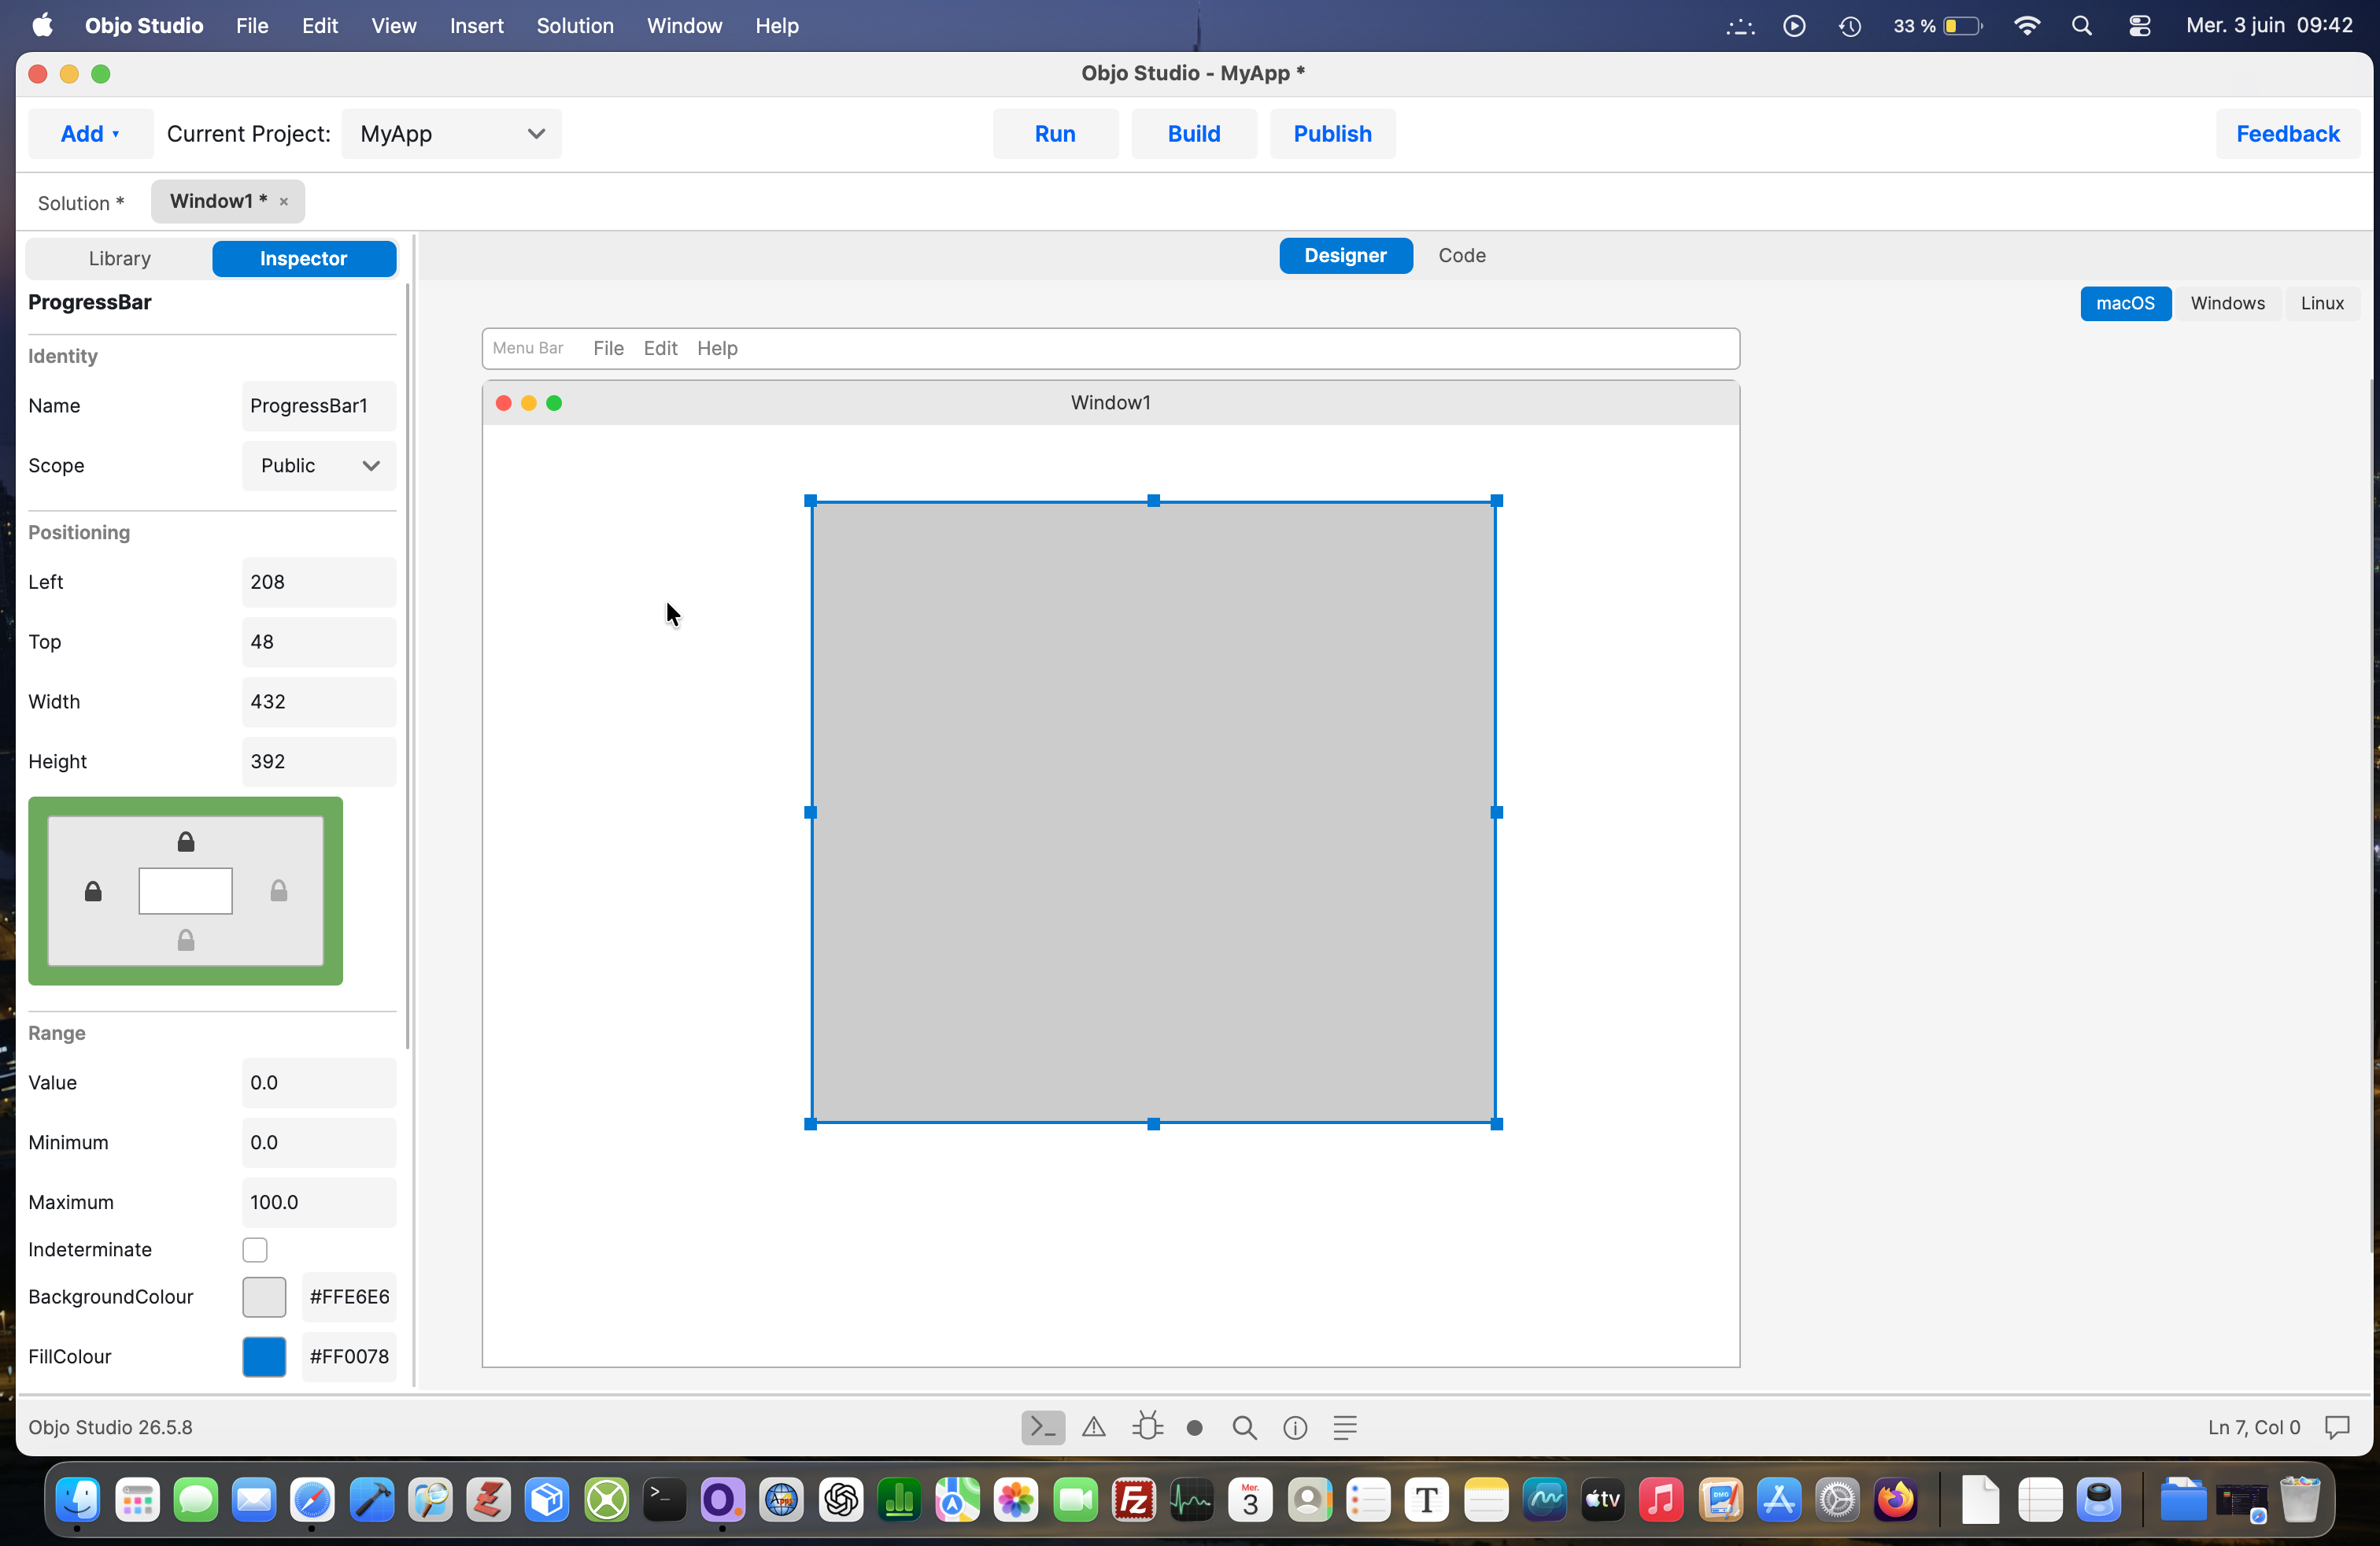Open Firefox from the dock
The image size is (2380, 1546).
[1896, 1500]
